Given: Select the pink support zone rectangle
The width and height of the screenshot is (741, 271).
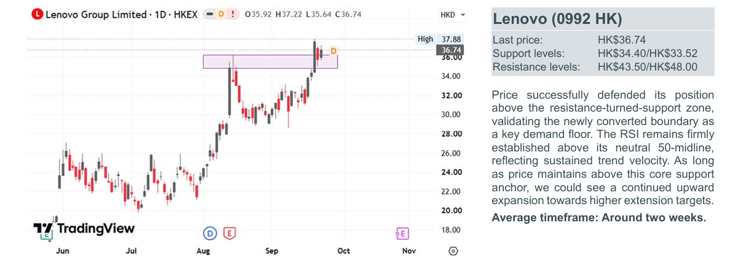Looking at the screenshot, I should pyautogui.click(x=270, y=61).
